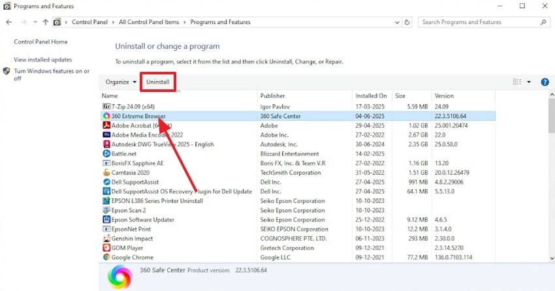Click the Blizzard Entertainment publisher cell

click(x=289, y=153)
